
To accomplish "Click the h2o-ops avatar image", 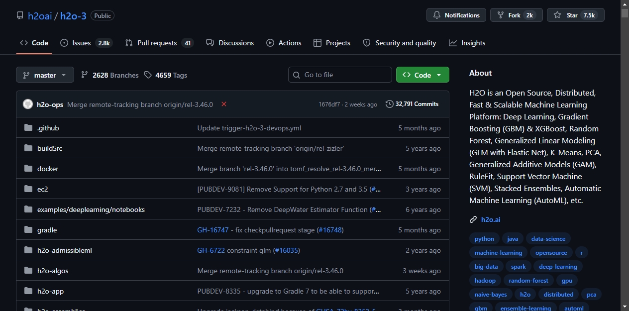I will (28, 104).
